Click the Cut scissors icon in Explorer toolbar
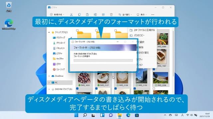Screen dimensions: 213x119 point(71,15)
